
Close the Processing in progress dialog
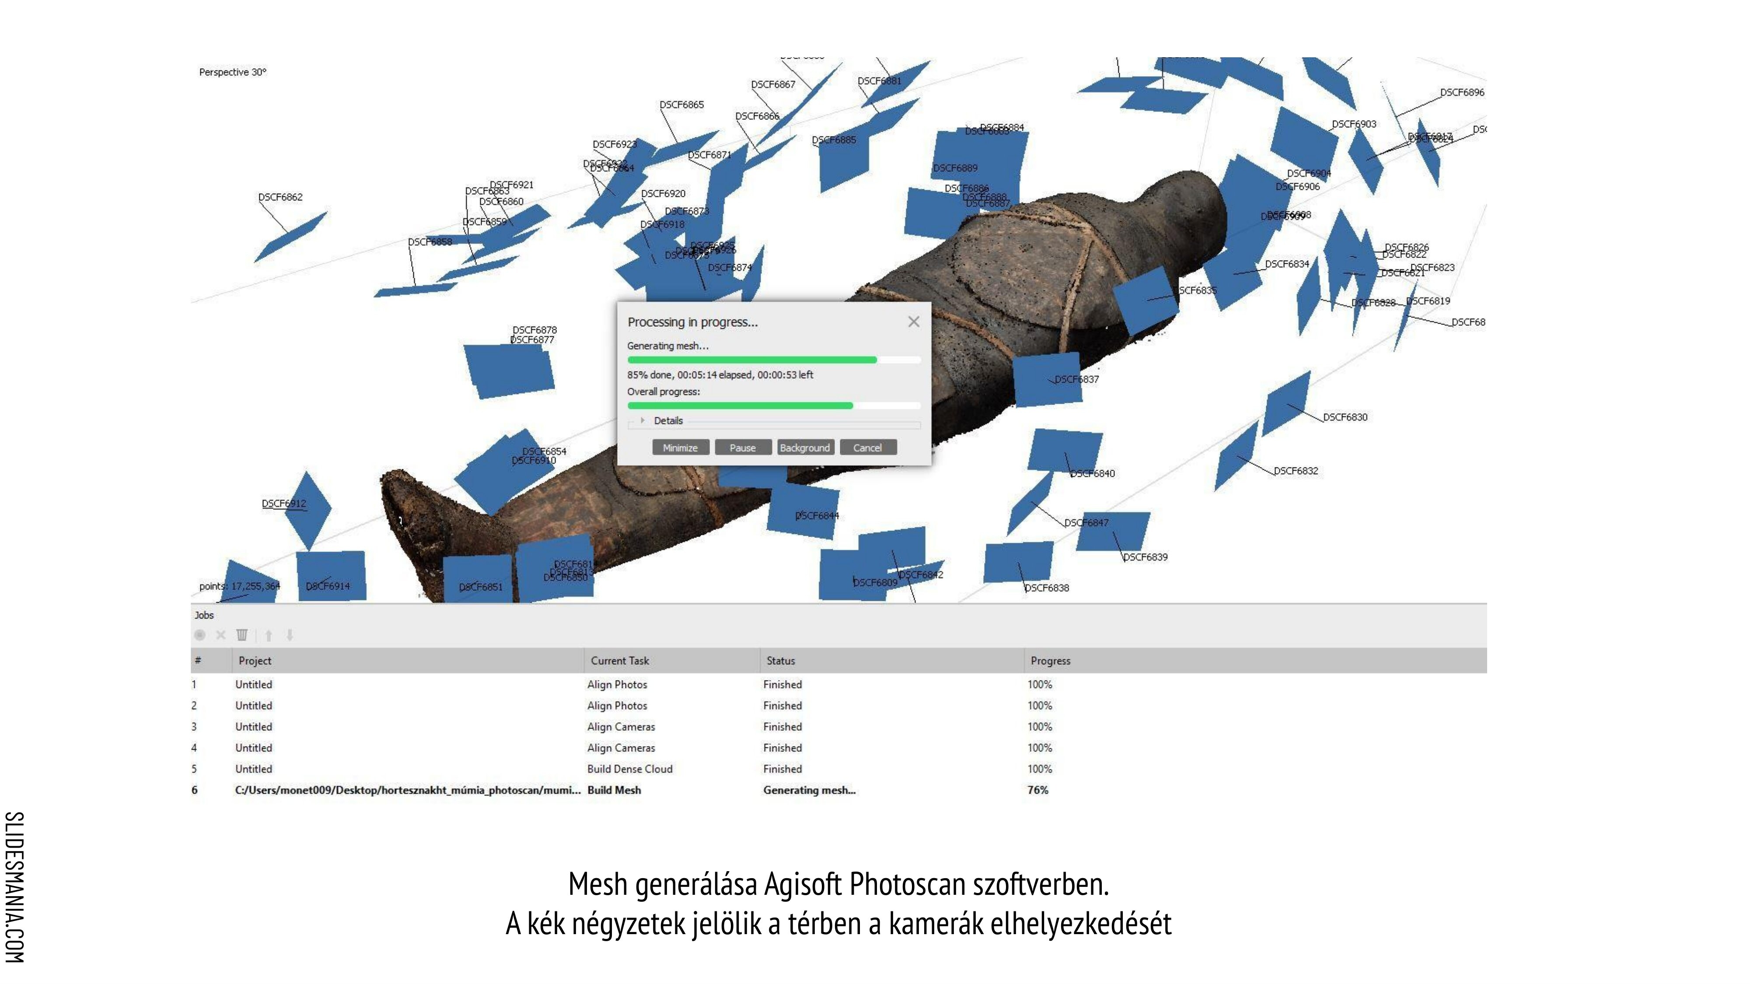pos(914,322)
